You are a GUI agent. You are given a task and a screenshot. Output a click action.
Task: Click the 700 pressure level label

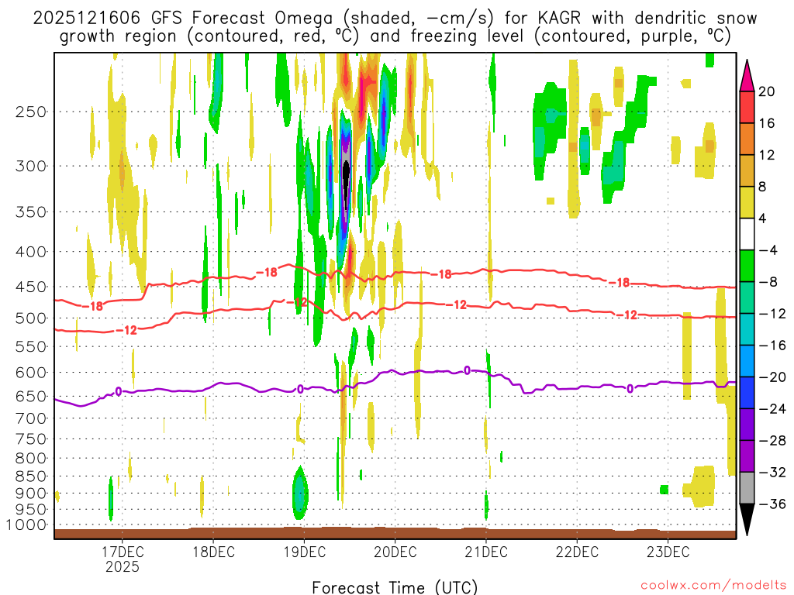coord(31,418)
